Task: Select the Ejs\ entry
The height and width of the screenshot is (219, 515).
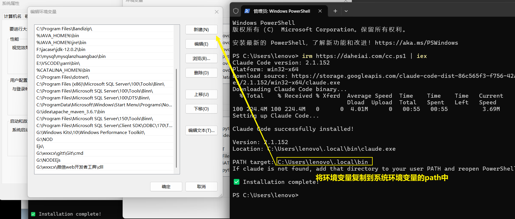Action: 104,146
